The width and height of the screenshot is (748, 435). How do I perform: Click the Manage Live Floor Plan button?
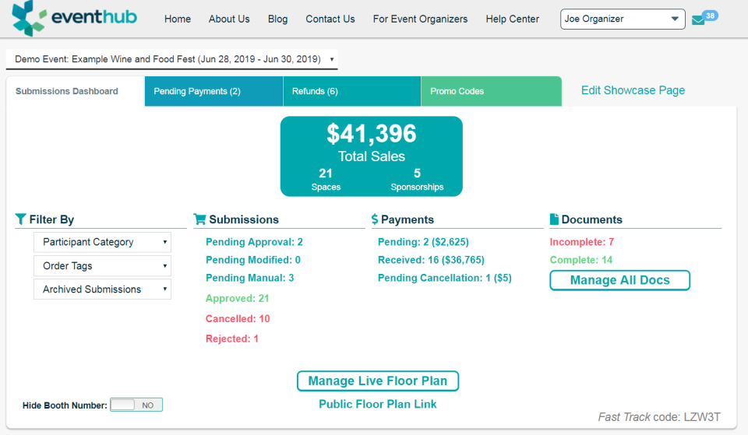(378, 381)
